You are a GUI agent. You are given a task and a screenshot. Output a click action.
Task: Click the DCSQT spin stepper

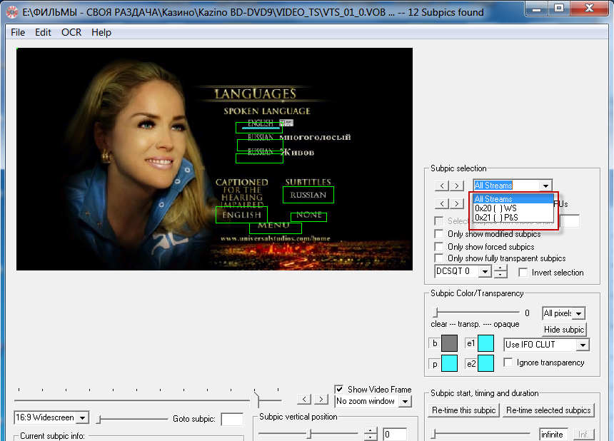pos(500,271)
